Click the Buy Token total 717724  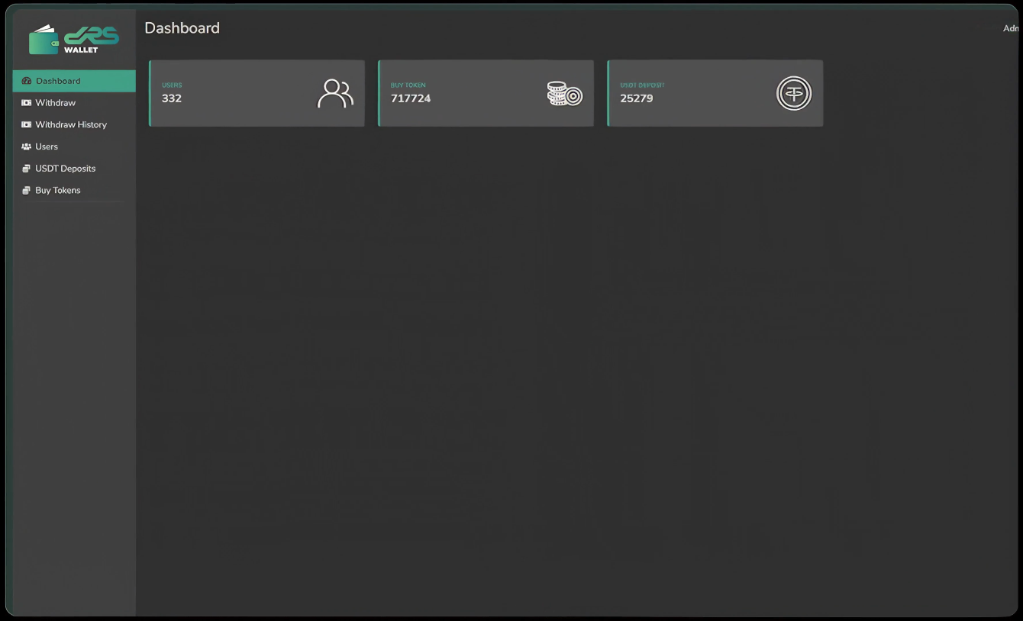411,98
